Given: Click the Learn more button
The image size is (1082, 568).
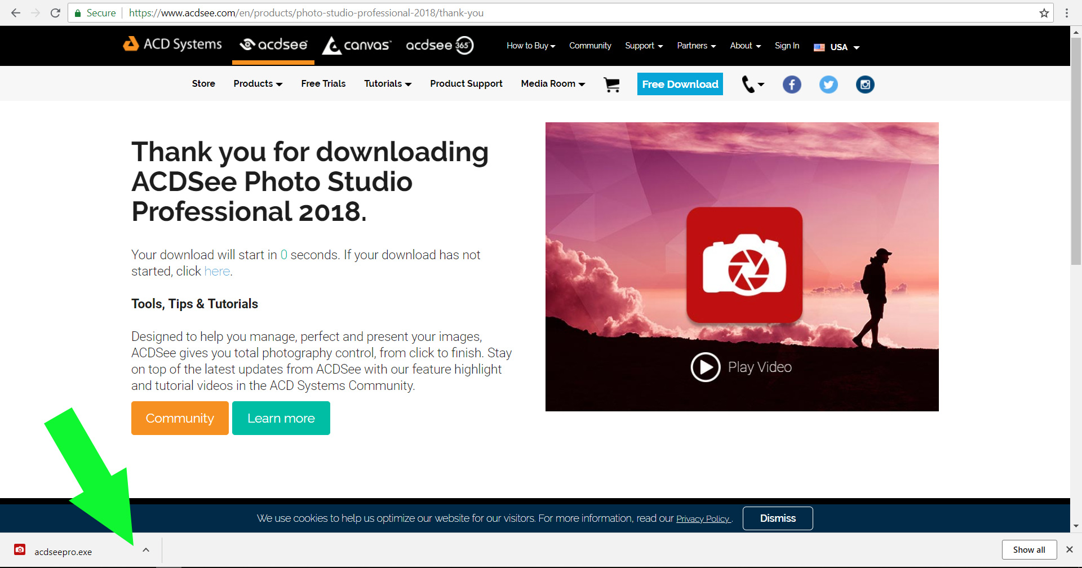Looking at the screenshot, I should click(281, 418).
